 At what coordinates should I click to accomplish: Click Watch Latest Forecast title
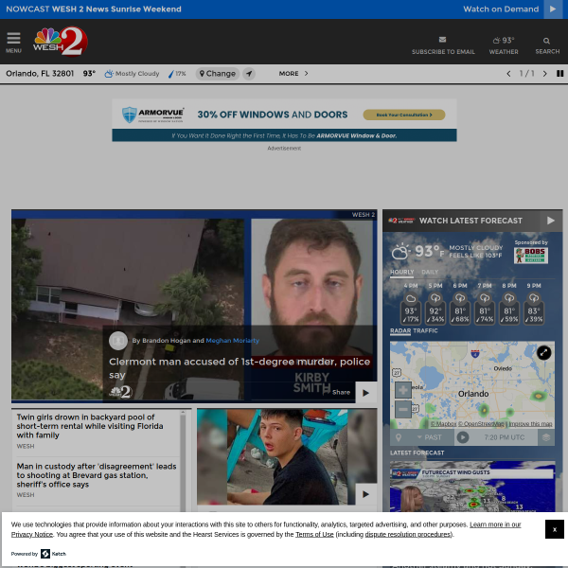(470, 221)
